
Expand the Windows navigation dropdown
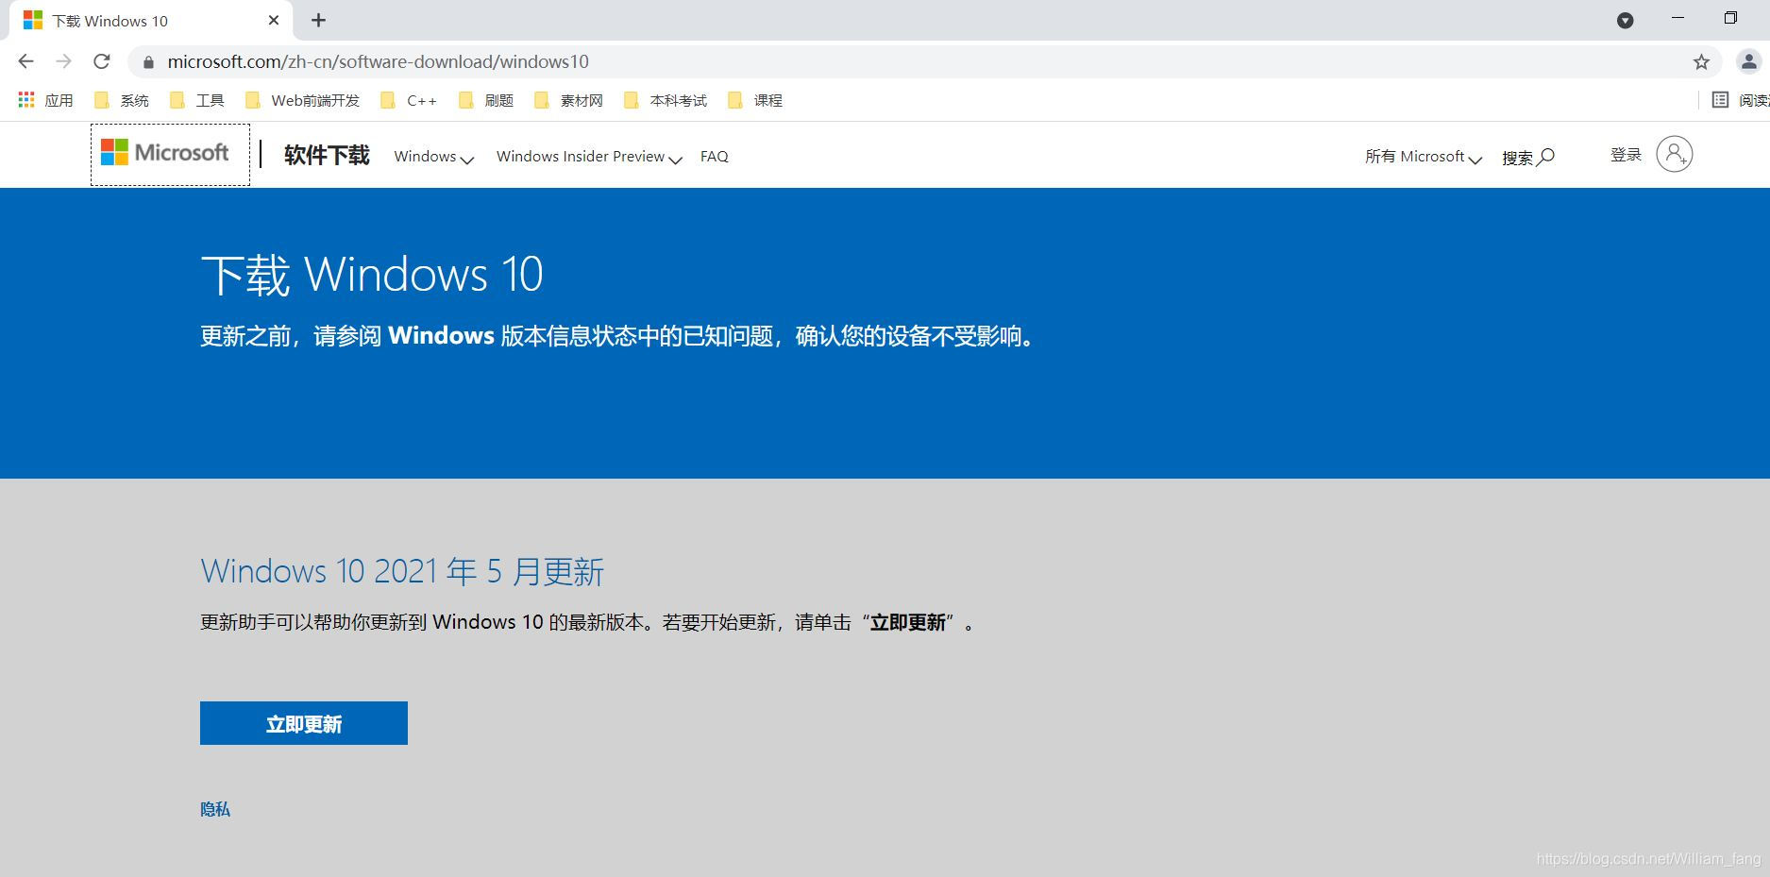tap(433, 157)
